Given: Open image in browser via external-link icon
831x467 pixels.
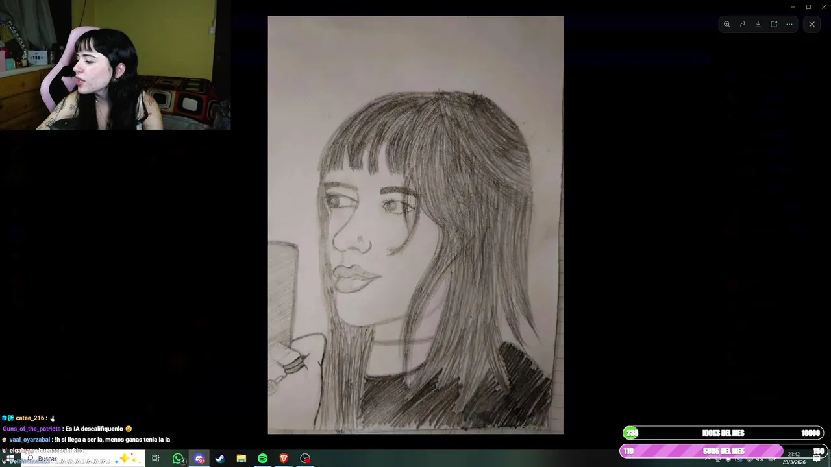Looking at the screenshot, I should (774, 24).
